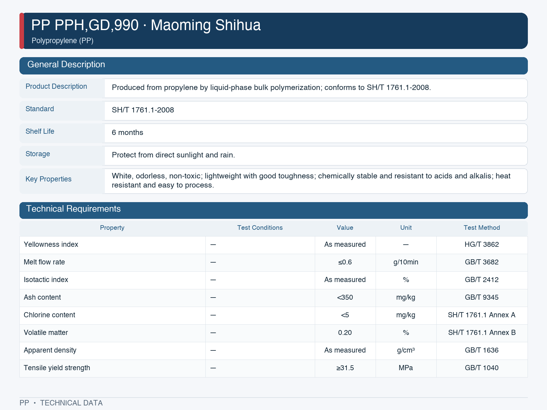547x410 pixels.
Task: Click the ≤0.6 melt flow value
Action: point(345,262)
